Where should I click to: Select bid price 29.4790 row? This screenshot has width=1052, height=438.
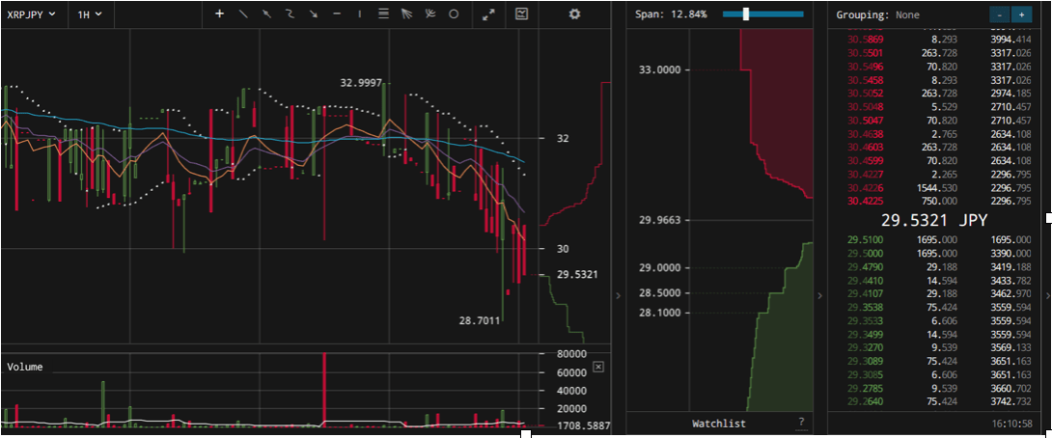point(938,267)
